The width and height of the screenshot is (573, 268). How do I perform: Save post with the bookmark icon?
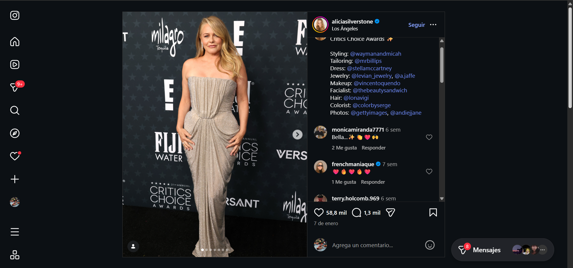point(433,213)
